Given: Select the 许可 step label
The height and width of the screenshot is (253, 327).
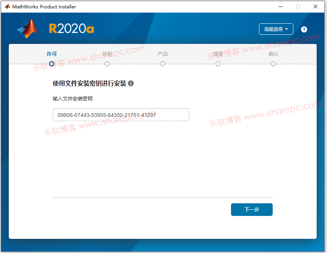Looking at the screenshot, I should (52, 54).
